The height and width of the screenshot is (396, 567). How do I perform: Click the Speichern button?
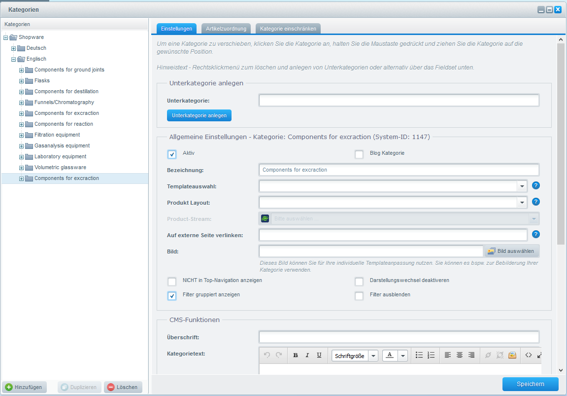click(530, 384)
